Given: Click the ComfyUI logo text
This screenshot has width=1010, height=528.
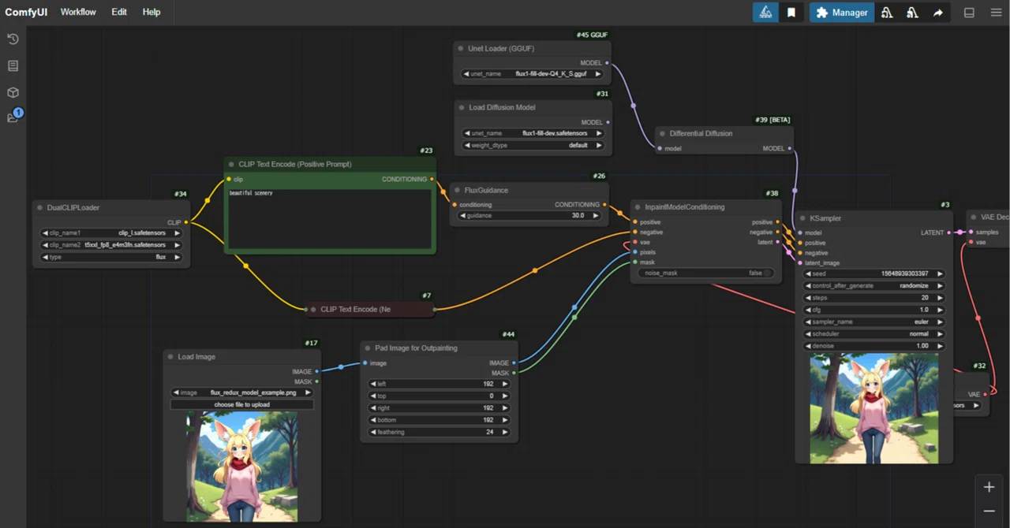Looking at the screenshot, I should pyautogui.click(x=26, y=12).
